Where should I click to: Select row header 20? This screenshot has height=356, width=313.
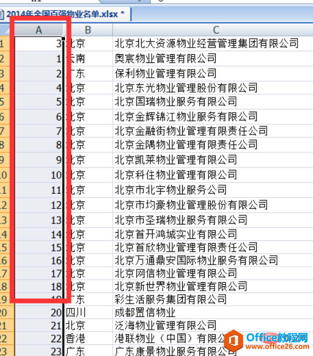(7, 312)
